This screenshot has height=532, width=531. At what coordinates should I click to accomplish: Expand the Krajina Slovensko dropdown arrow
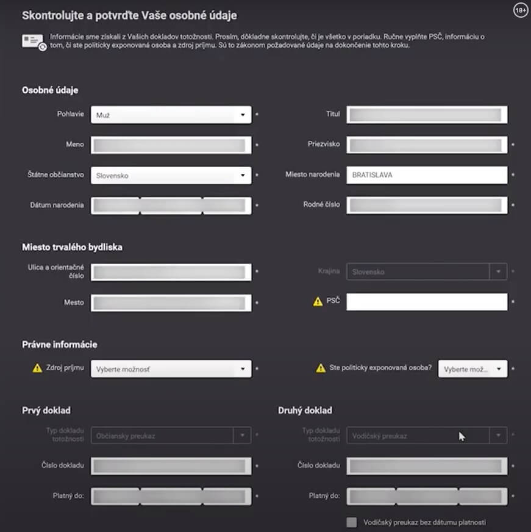click(x=498, y=271)
